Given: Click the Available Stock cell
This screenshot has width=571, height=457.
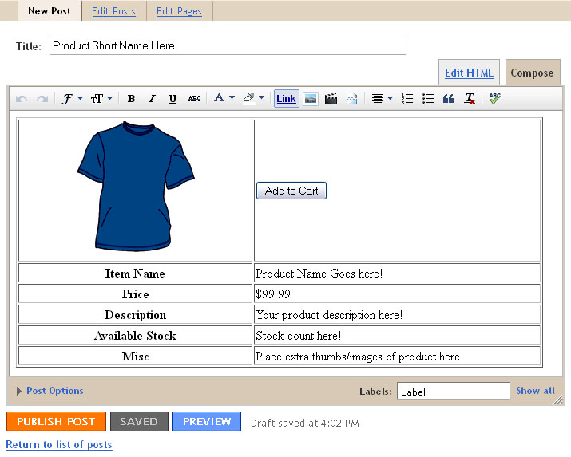Looking at the screenshot, I should pyautogui.click(x=135, y=335).
